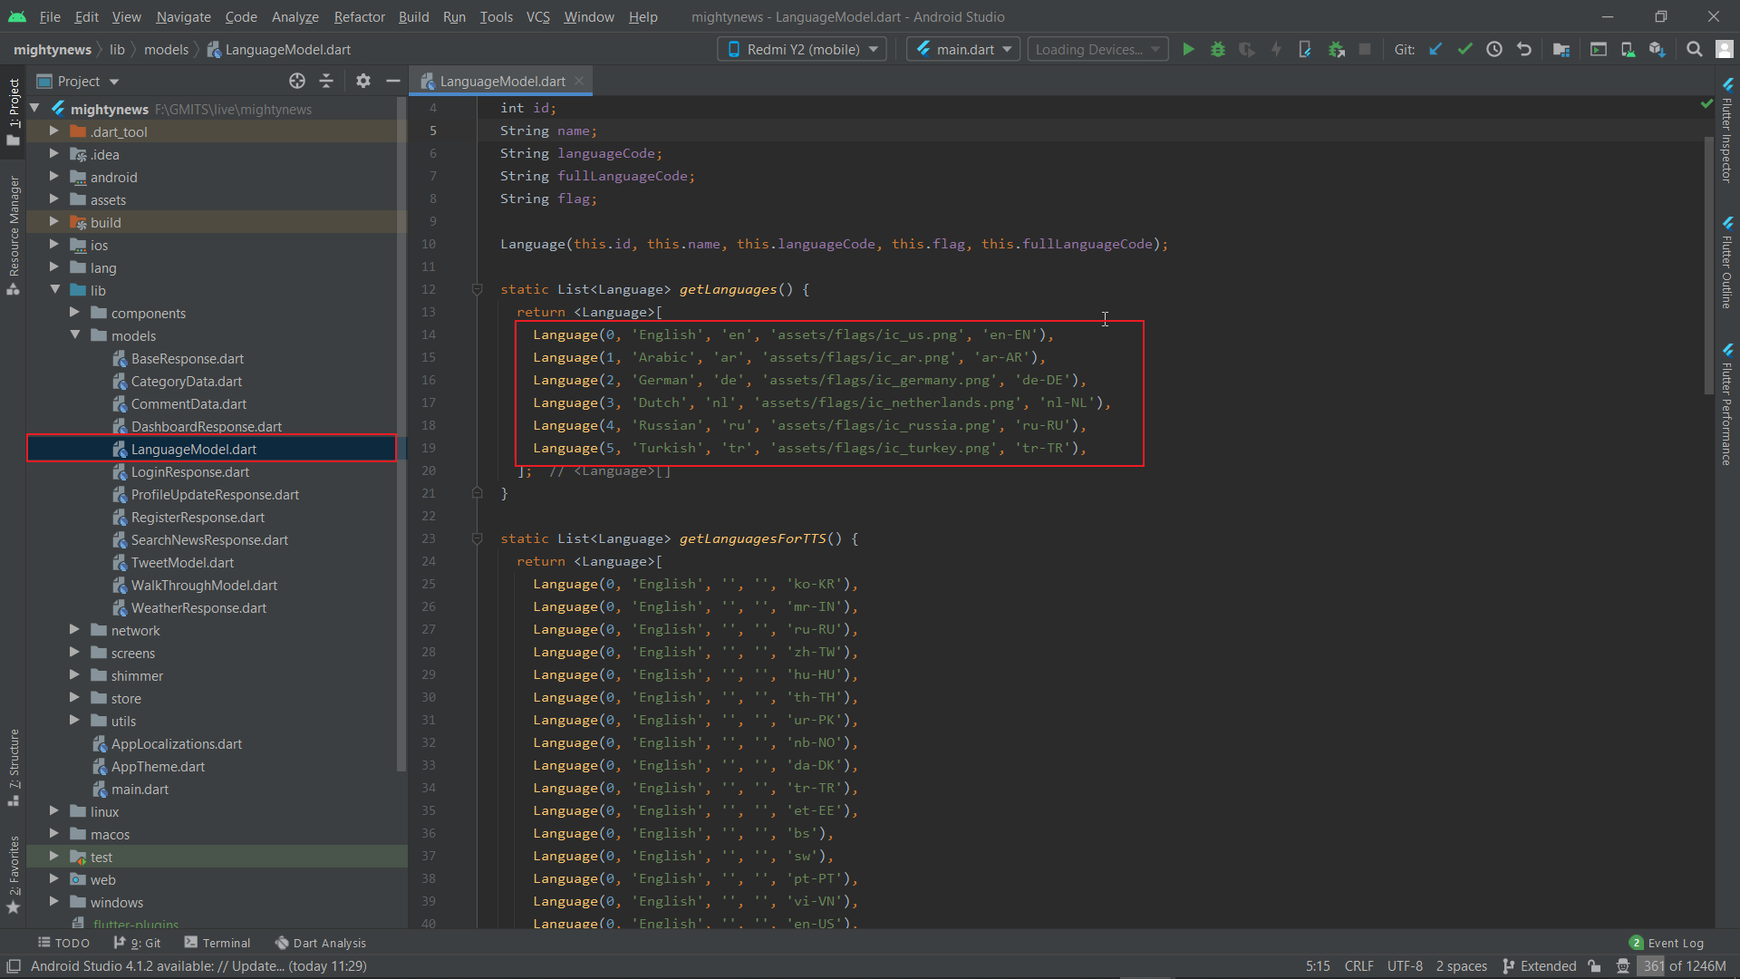Image resolution: width=1740 pixels, height=979 pixels.
Task: Open the Favorites tool window
Action: [x=14, y=875]
